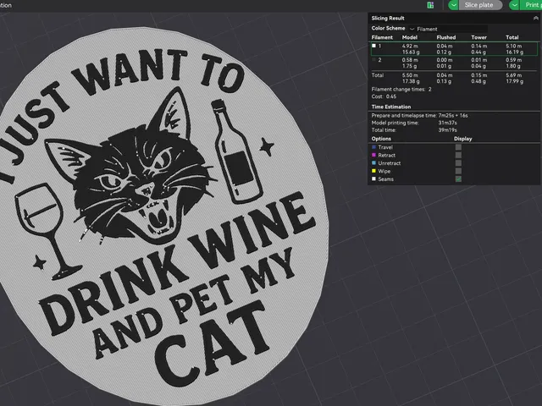Open the Color Scheme dropdown showing Filament
The width and height of the screenshot is (542, 406).
click(448, 29)
